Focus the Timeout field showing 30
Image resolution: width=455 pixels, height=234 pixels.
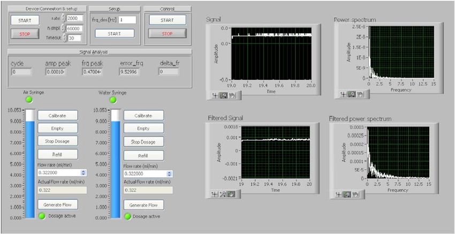pos(74,38)
